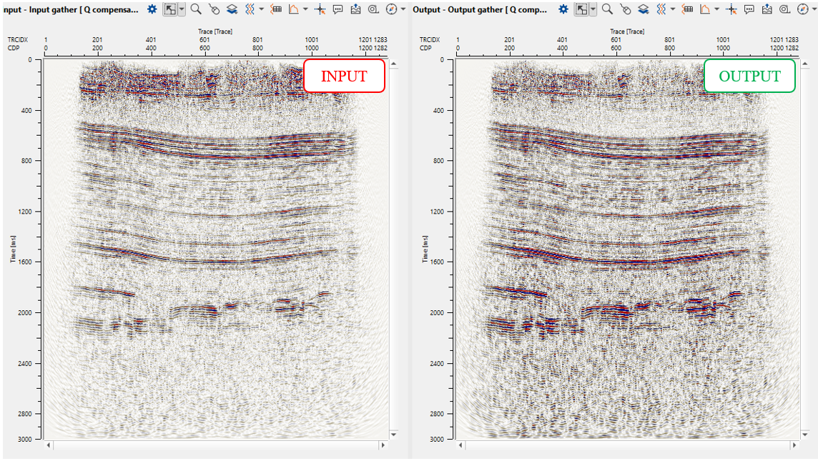Viewport: 818px width, 461px height.
Task: Expand the compass dropdown arrow in Input toolbar
Action: [403, 9]
